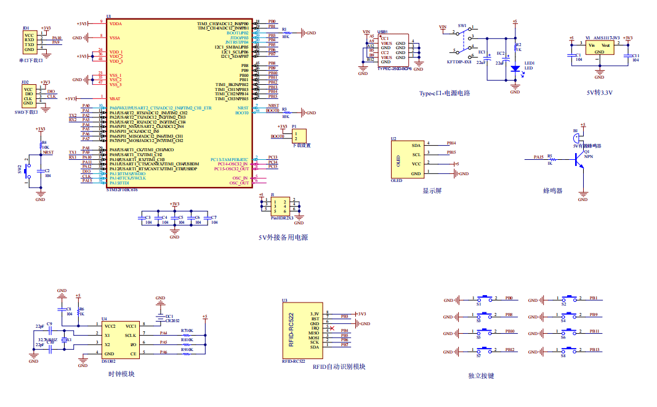Select the DS1302 clock chip U4
Image resolution: width=657 pixels, height=407 pixels.
point(121,340)
